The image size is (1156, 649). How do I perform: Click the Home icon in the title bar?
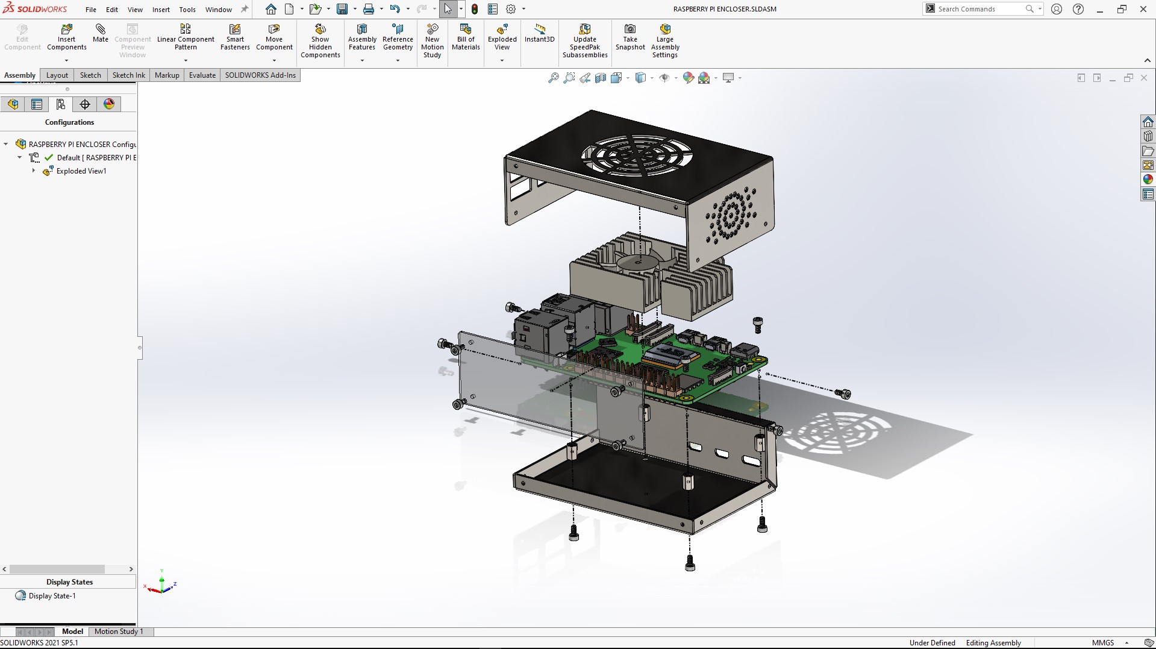(271, 9)
